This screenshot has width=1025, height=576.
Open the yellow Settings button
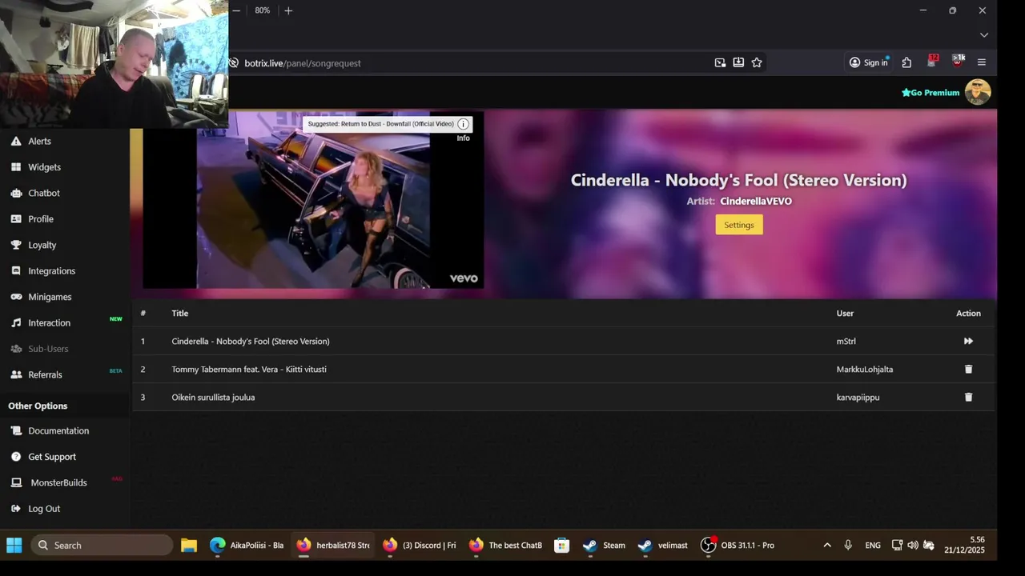[739, 225]
